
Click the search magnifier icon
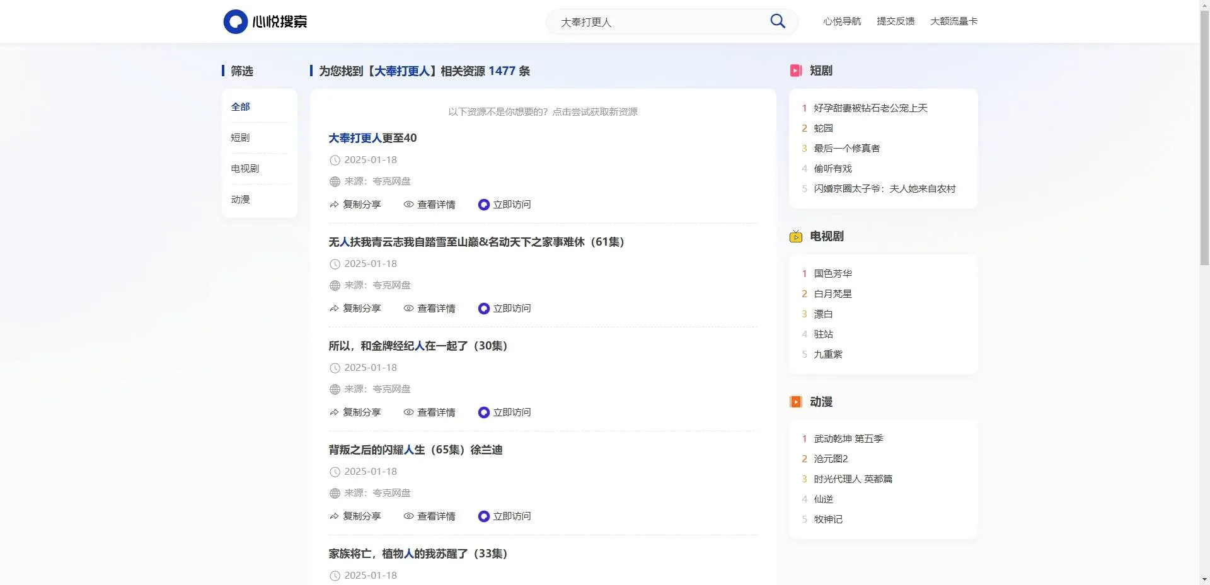(777, 21)
